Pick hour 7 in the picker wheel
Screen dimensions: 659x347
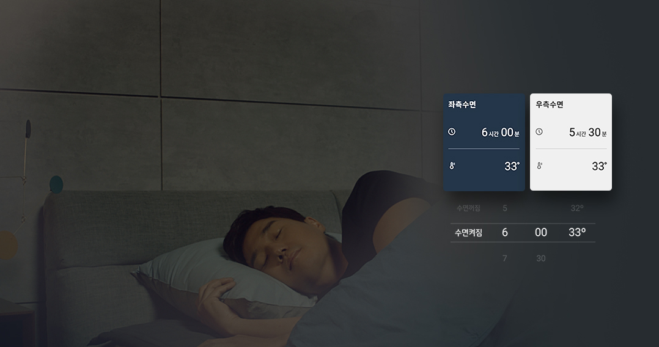pos(505,258)
